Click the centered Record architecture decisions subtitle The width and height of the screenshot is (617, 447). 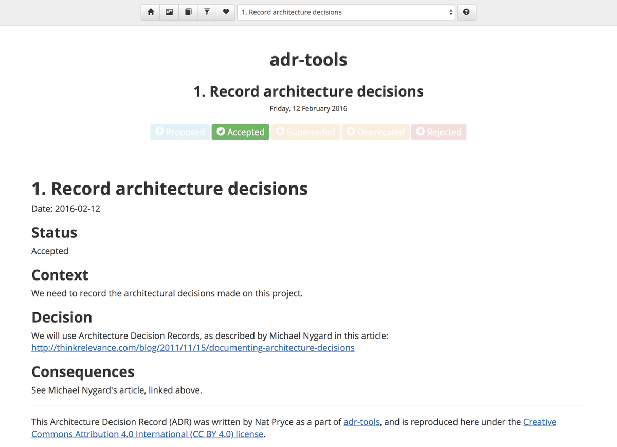308,91
